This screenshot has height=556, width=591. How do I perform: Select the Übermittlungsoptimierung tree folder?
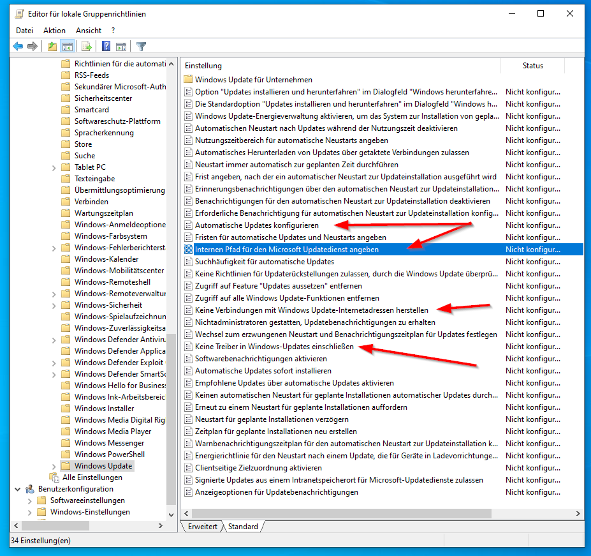click(119, 190)
